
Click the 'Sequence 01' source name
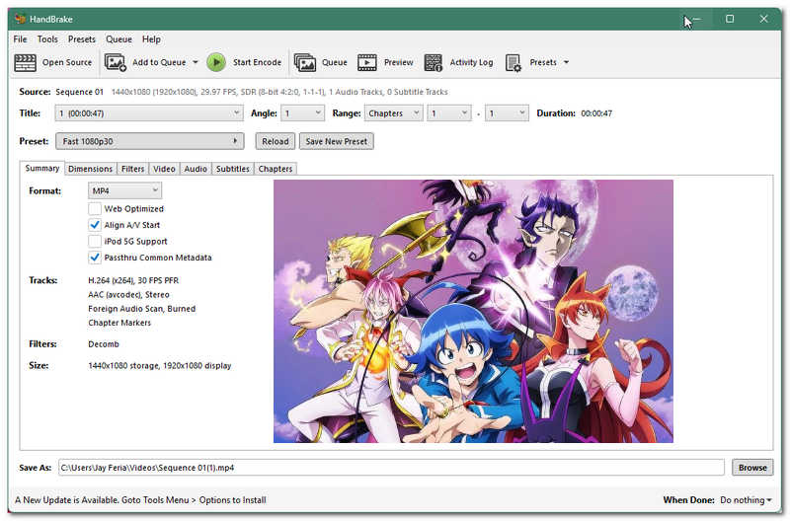[79, 92]
